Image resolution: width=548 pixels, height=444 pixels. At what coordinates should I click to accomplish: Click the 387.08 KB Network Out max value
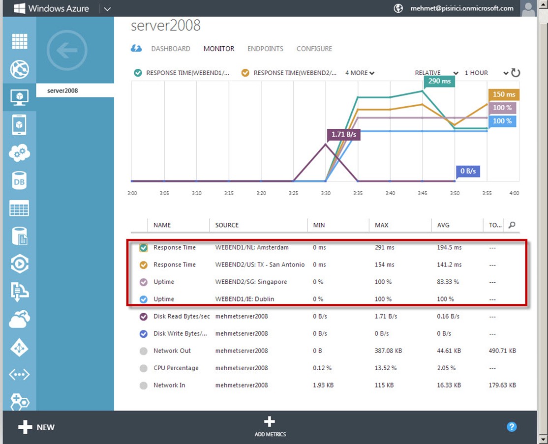pos(388,351)
